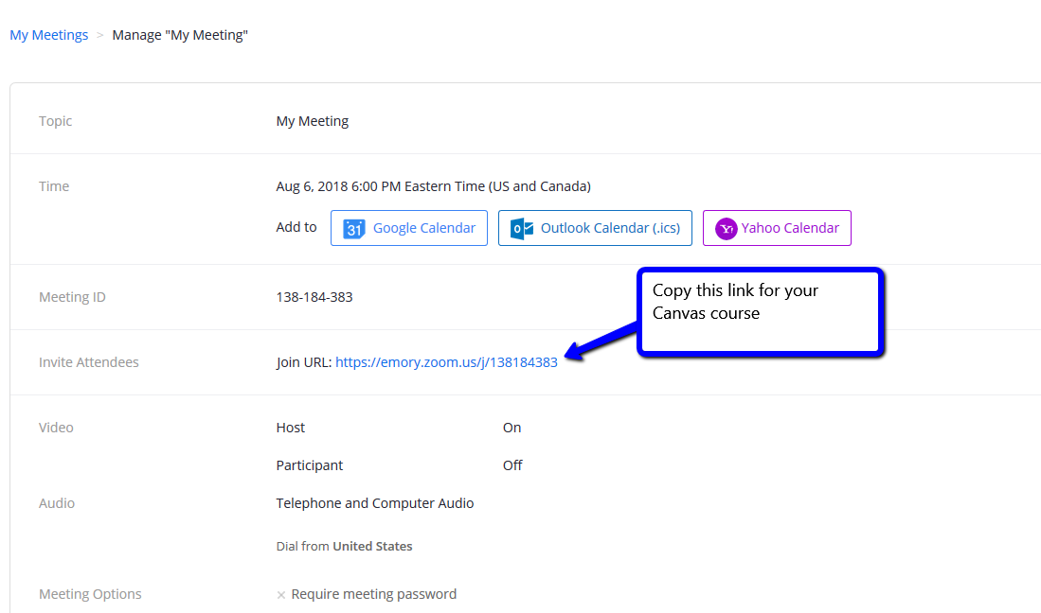The width and height of the screenshot is (1041, 613).
Task: Download the Outlook Calendar (.ics) file
Action: click(x=595, y=227)
